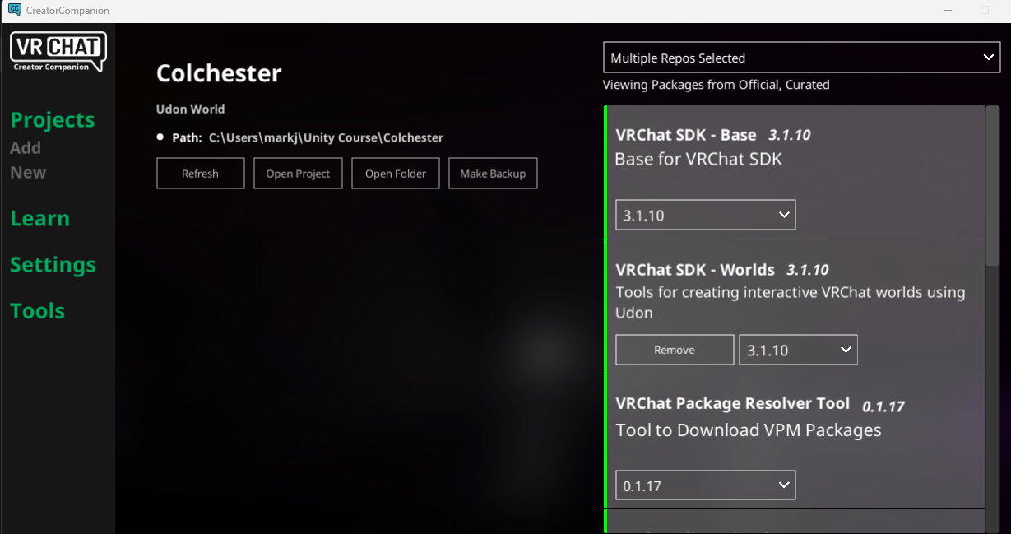1011x534 pixels.
Task: Expand the Multiple Repos Selected dropdown
Action: [x=802, y=58]
